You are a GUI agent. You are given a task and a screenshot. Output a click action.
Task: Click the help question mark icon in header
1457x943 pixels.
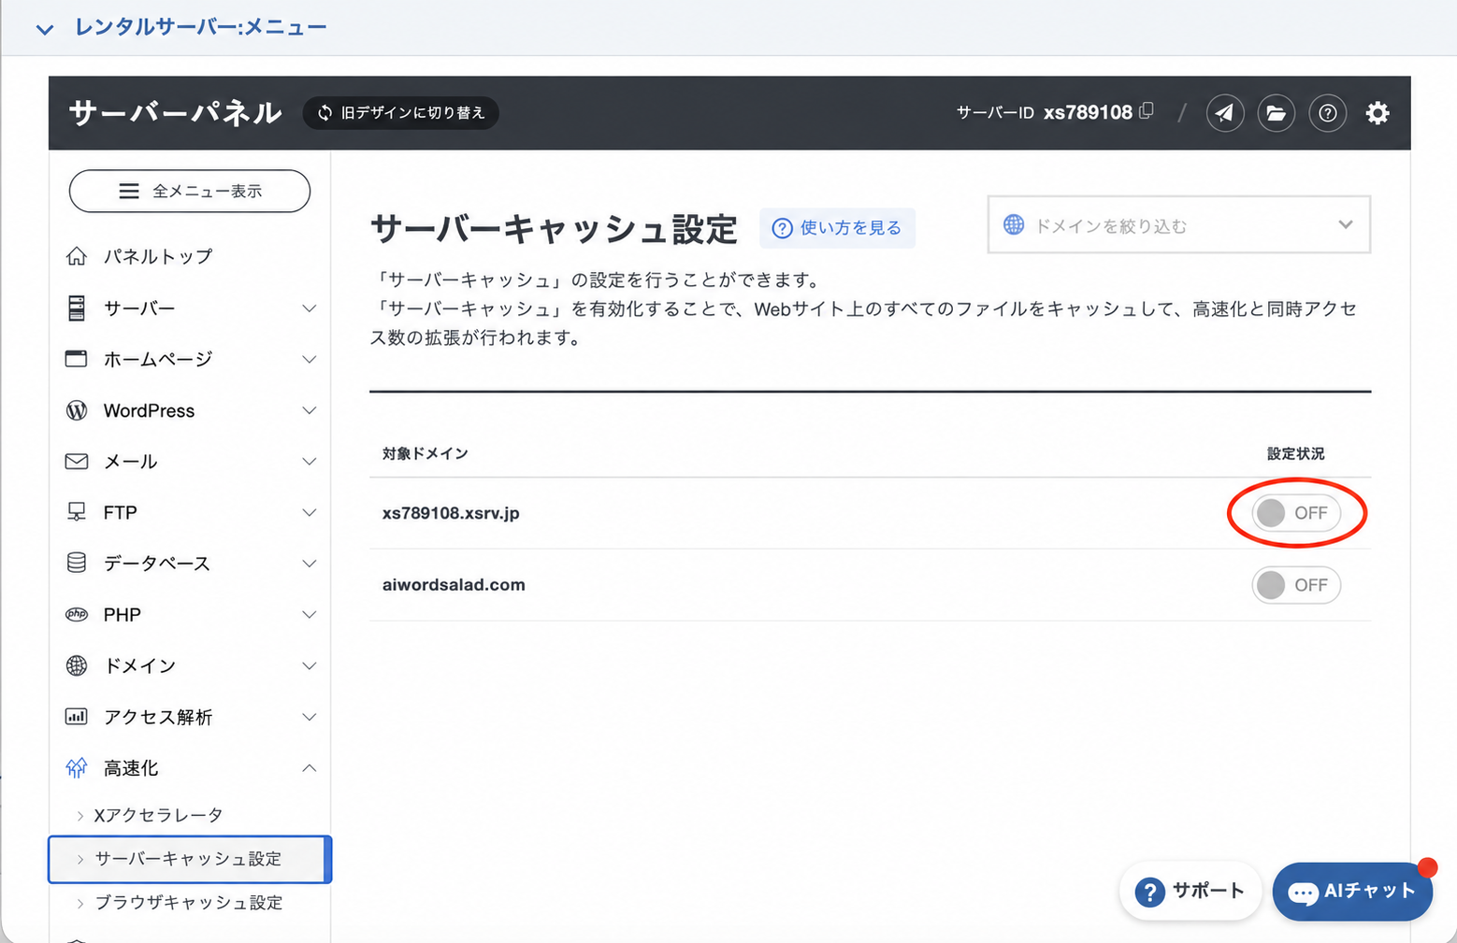1327,113
